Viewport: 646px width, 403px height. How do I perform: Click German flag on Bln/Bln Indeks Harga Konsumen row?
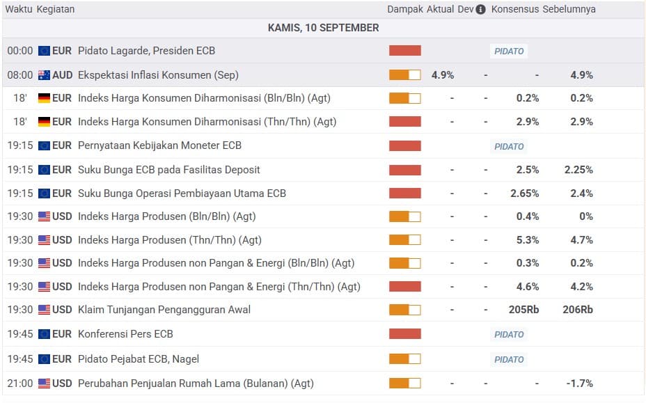44,98
